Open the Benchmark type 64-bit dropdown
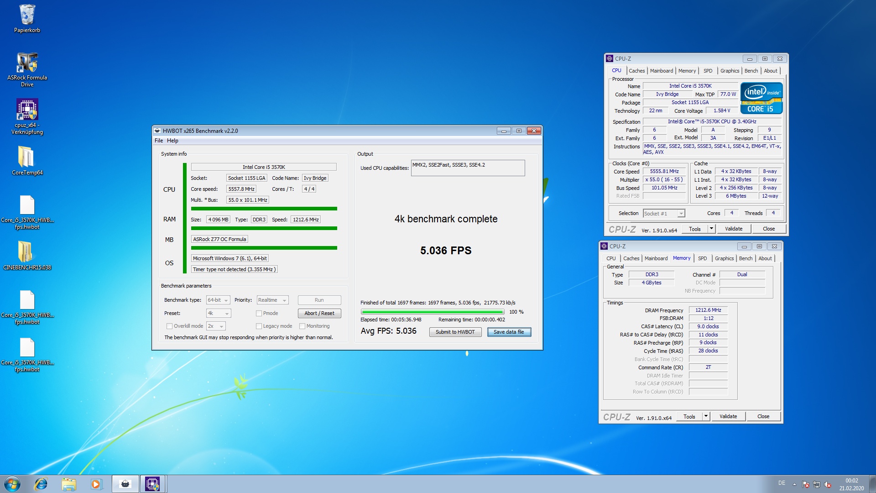The width and height of the screenshot is (876, 493). point(218,300)
